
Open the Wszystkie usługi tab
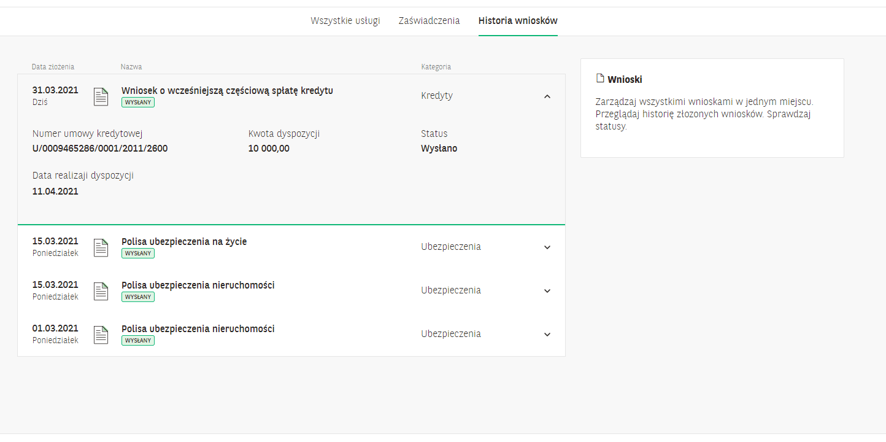coord(345,20)
